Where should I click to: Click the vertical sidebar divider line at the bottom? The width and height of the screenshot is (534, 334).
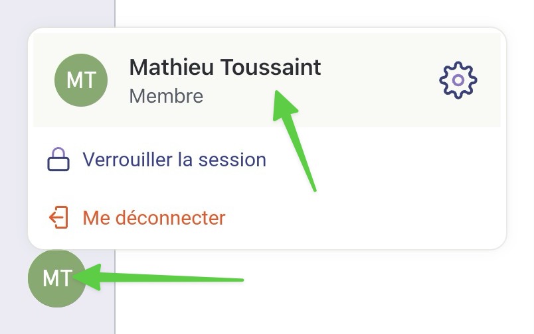pyautogui.click(x=115, y=292)
